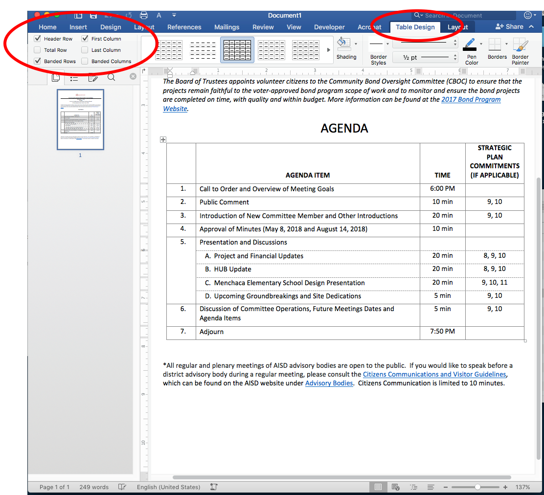Select the Border Painter tool

pyautogui.click(x=521, y=45)
